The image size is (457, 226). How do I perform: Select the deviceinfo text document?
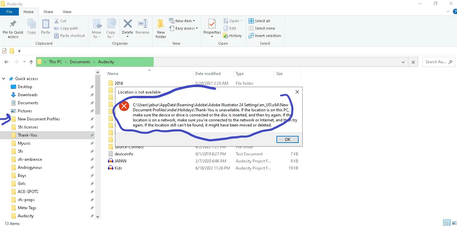124,154
